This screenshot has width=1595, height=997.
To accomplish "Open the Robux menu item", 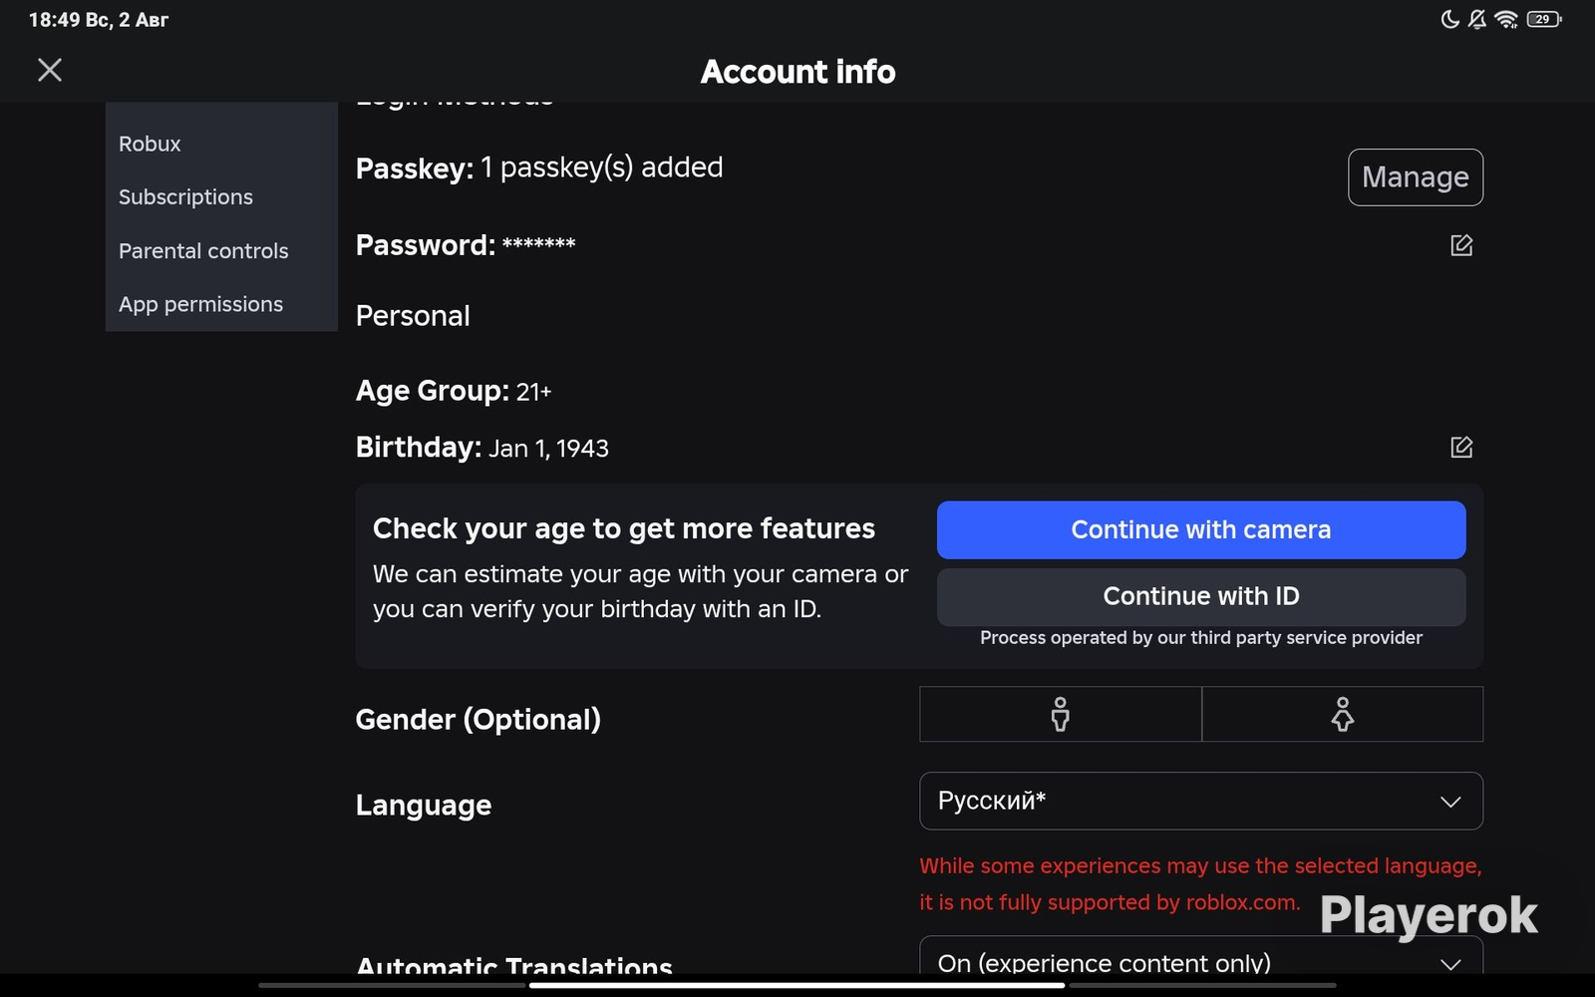I will [x=150, y=144].
